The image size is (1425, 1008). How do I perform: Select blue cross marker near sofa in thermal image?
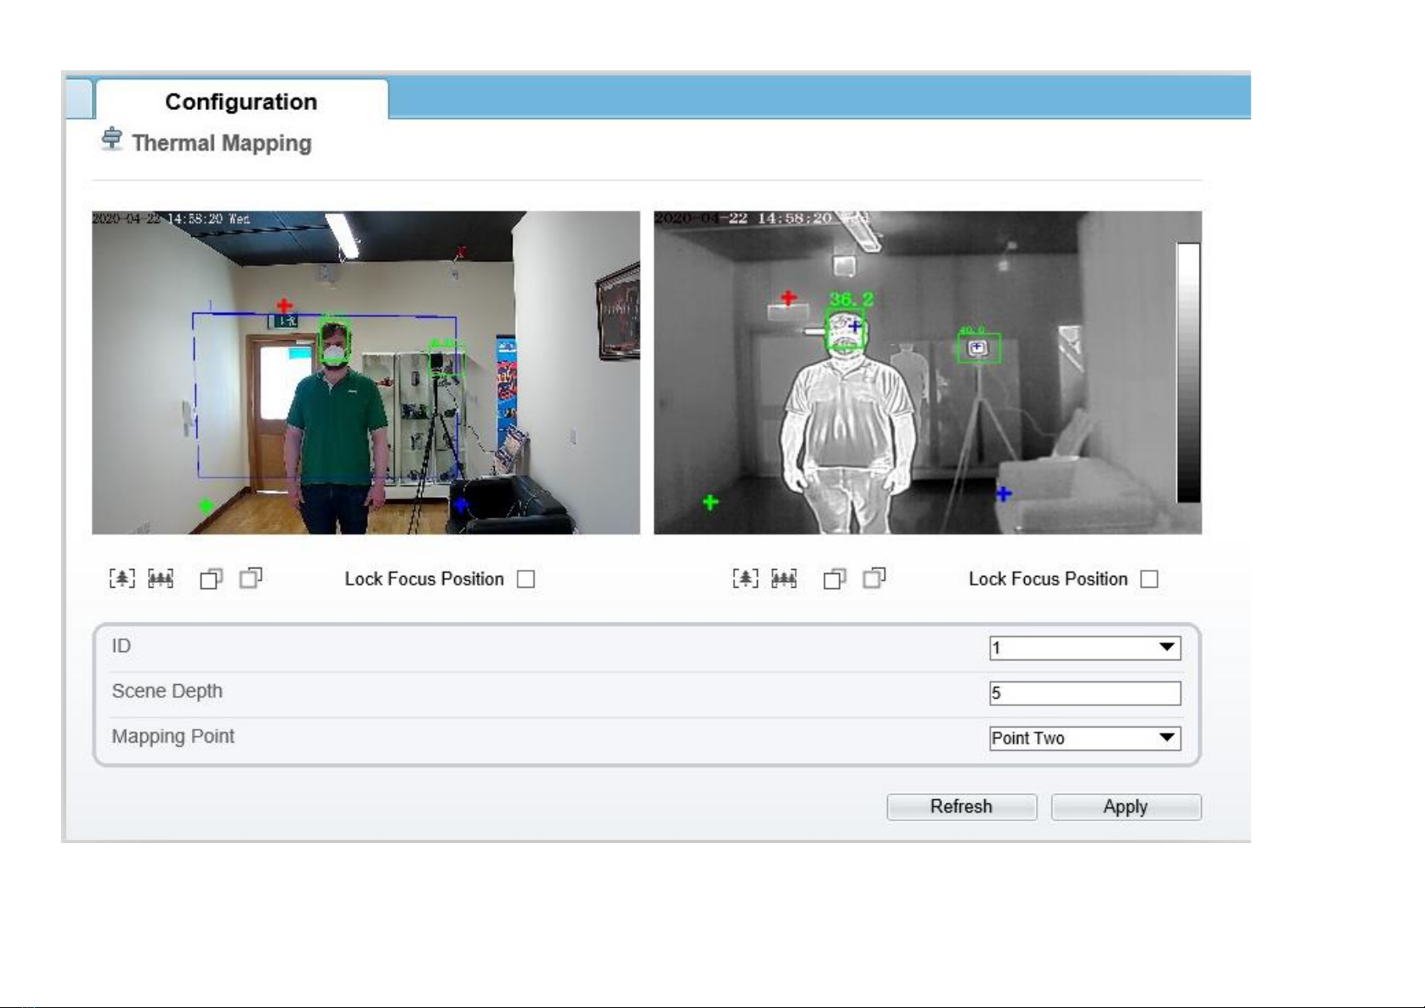1004,493
